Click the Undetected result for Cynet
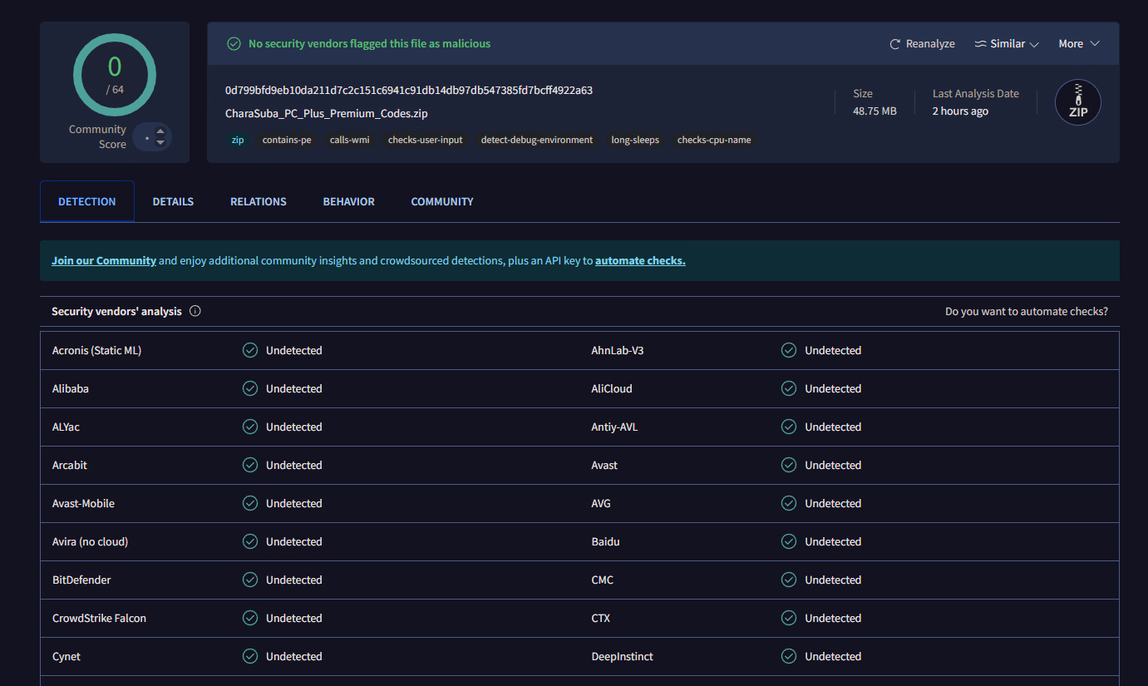1148x686 pixels. point(294,656)
